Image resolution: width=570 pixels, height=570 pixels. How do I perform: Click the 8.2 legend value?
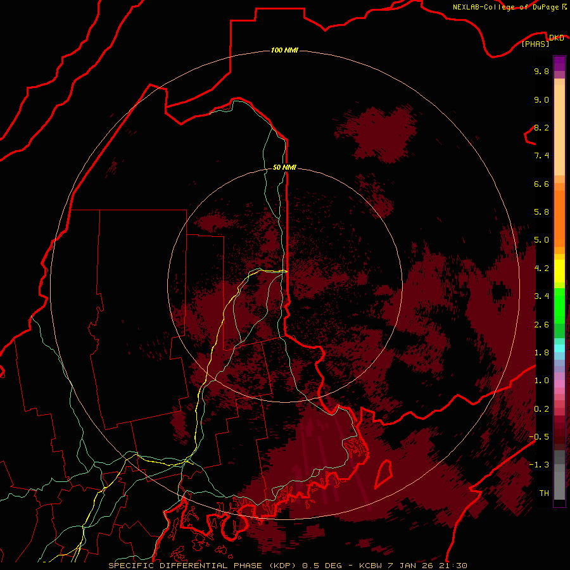click(x=541, y=127)
